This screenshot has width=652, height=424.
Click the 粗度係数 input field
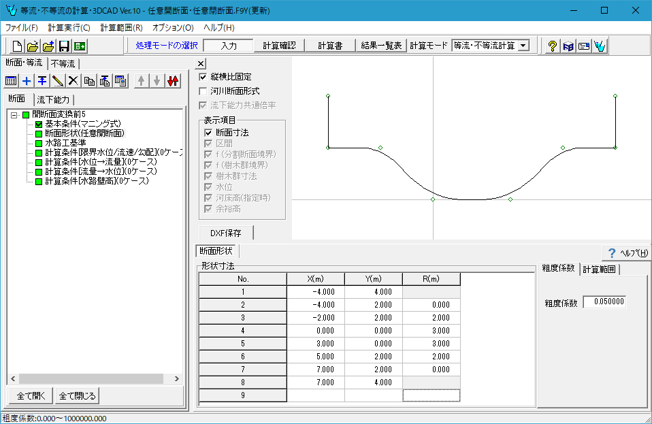[x=604, y=301]
